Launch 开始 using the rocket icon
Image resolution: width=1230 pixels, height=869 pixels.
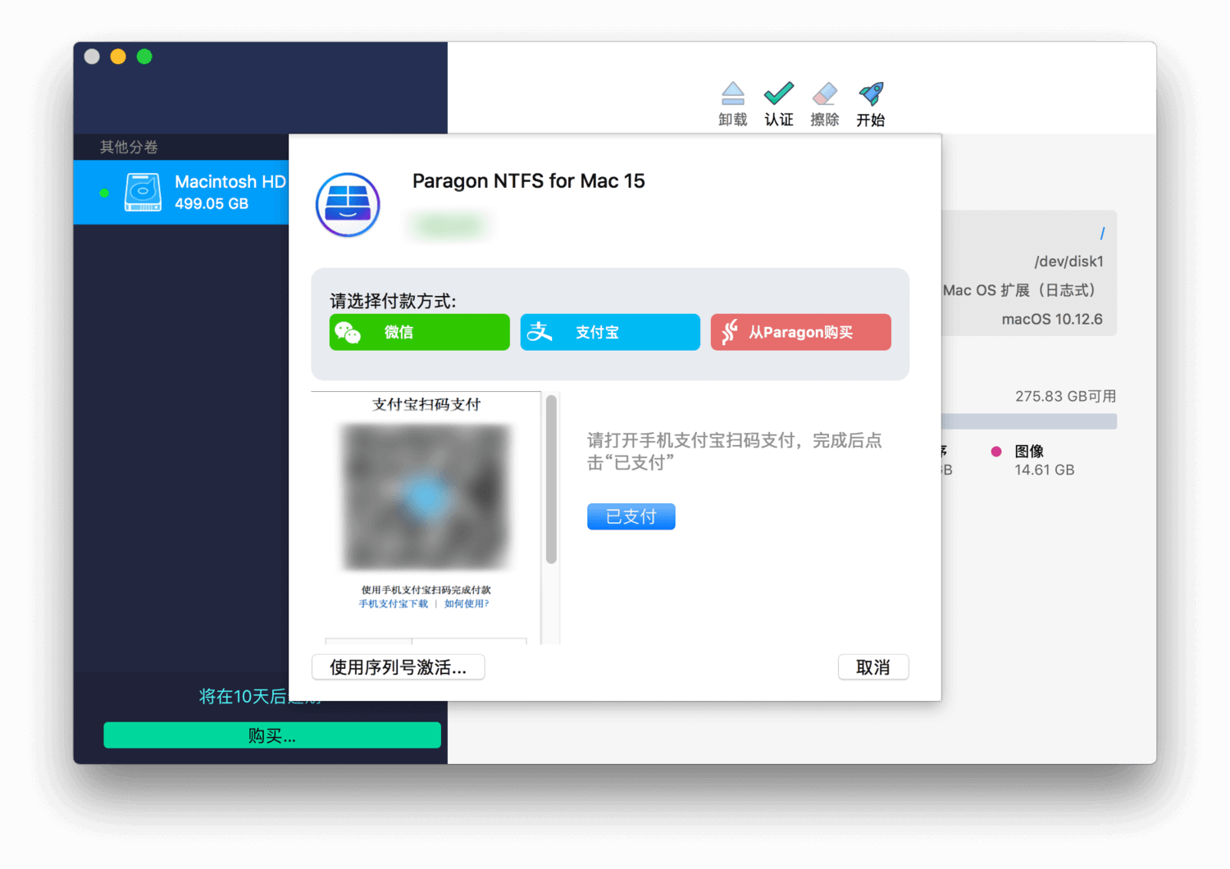(871, 92)
